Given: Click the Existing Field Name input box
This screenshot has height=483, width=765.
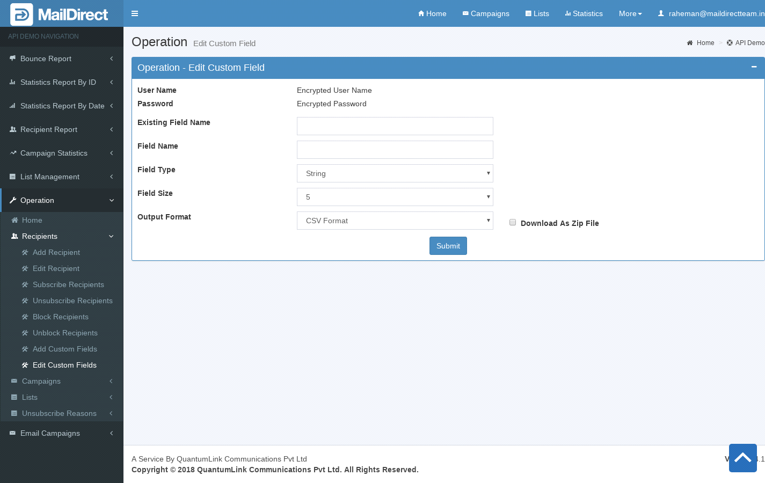Looking at the screenshot, I should pos(395,126).
